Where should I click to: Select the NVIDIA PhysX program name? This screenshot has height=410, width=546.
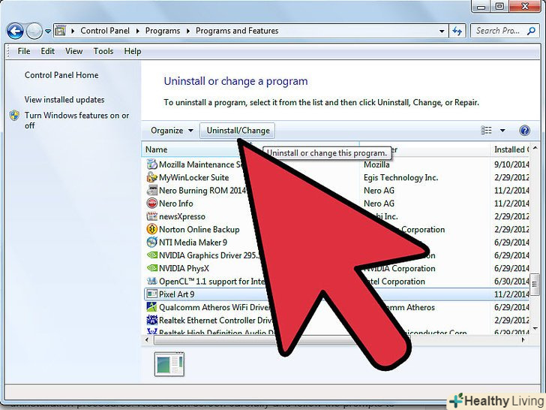(x=184, y=269)
